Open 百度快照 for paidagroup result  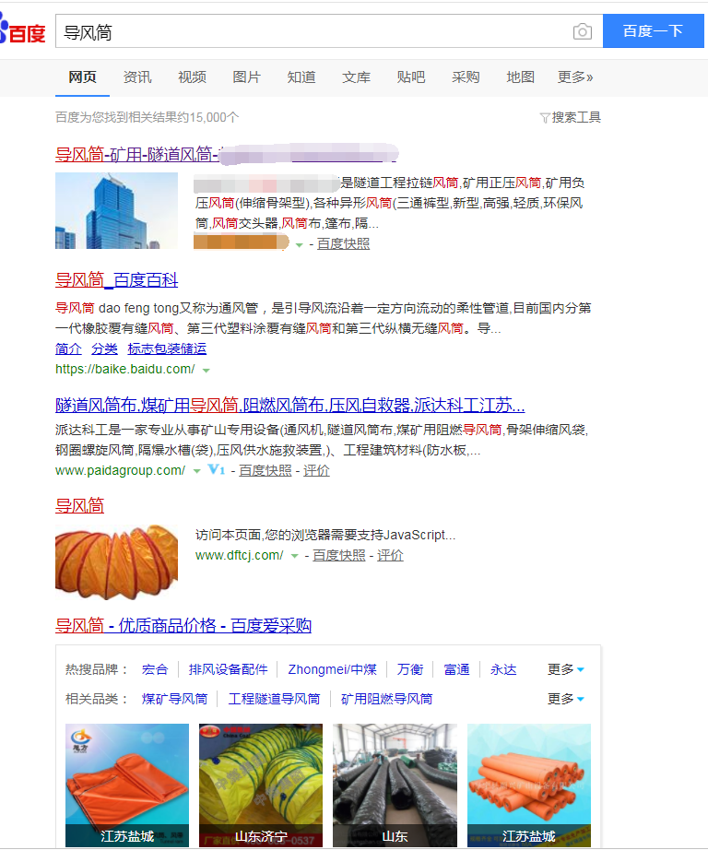click(265, 470)
